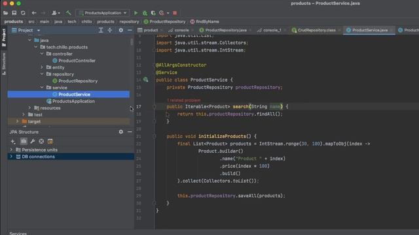Navigate forward with the right arrow icon

pyautogui.click(x=43, y=13)
